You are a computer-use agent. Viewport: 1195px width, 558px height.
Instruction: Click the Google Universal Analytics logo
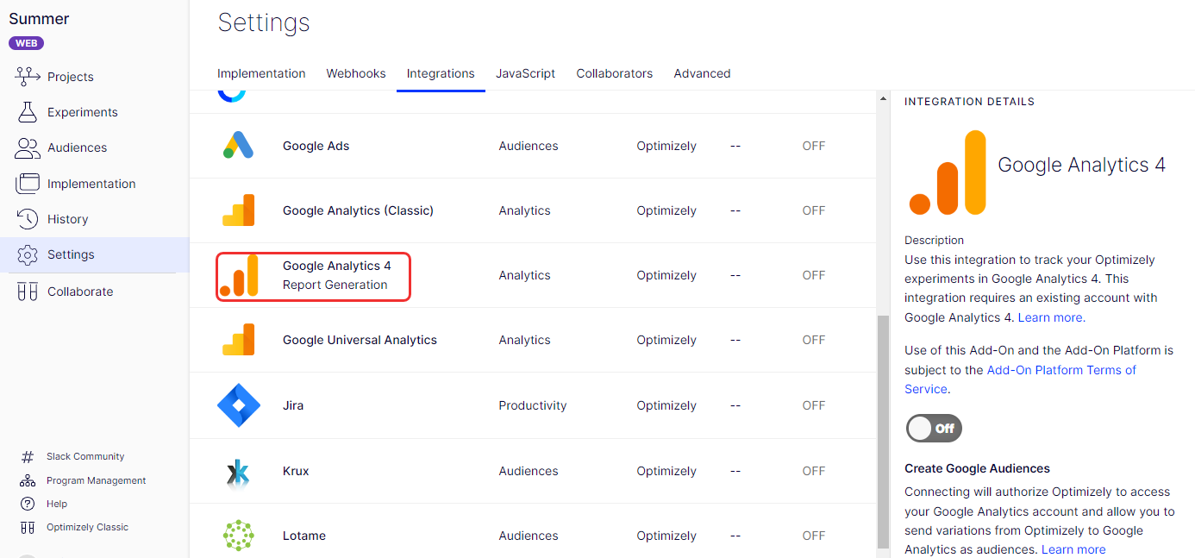click(239, 340)
